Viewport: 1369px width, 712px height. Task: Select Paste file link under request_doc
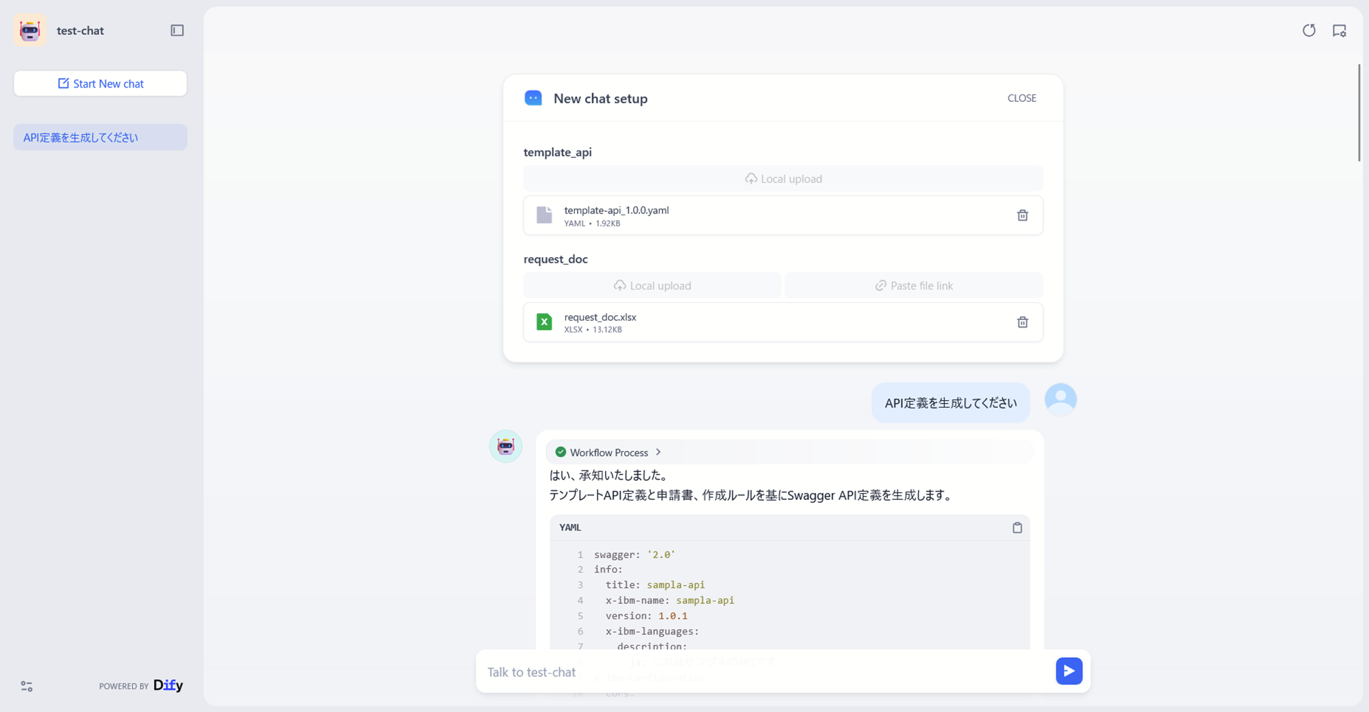coord(914,285)
